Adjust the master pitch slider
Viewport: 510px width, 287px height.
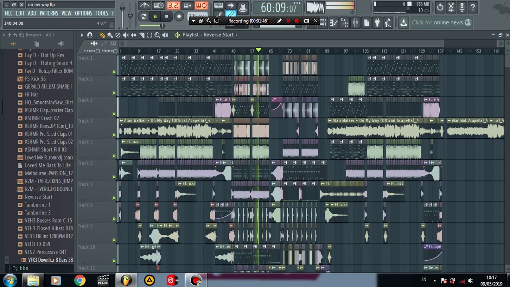click(x=130, y=15)
